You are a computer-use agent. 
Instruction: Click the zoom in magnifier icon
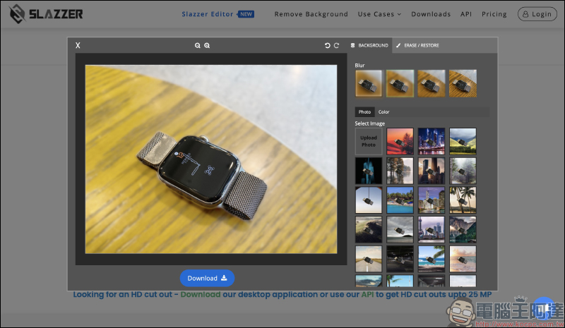pyautogui.click(x=207, y=46)
